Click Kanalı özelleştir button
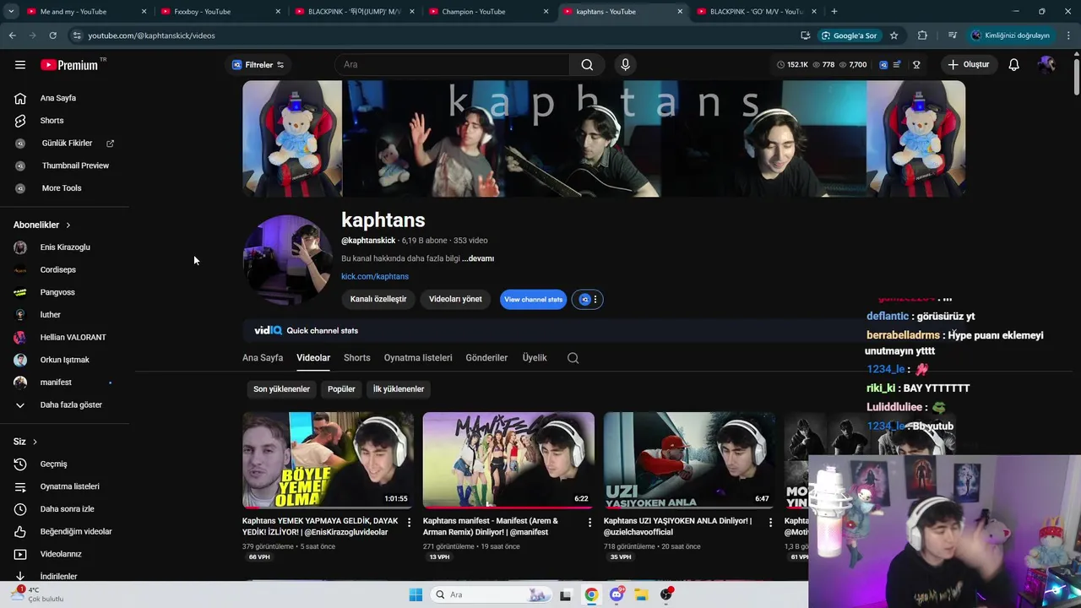Screen dimensions: 1081x608 coord(378,299)
